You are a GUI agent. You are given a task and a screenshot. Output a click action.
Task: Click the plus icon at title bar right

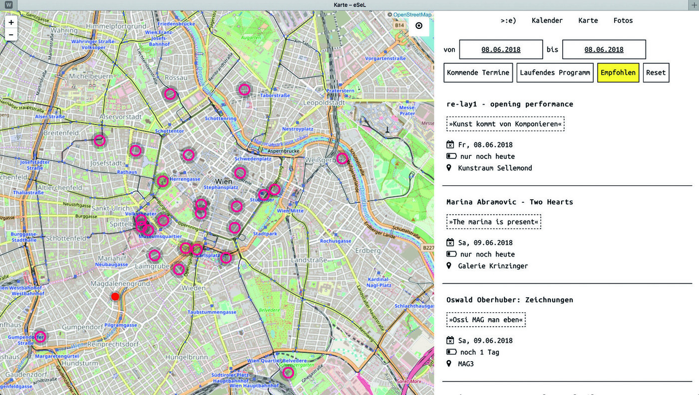tap(693, 5)
